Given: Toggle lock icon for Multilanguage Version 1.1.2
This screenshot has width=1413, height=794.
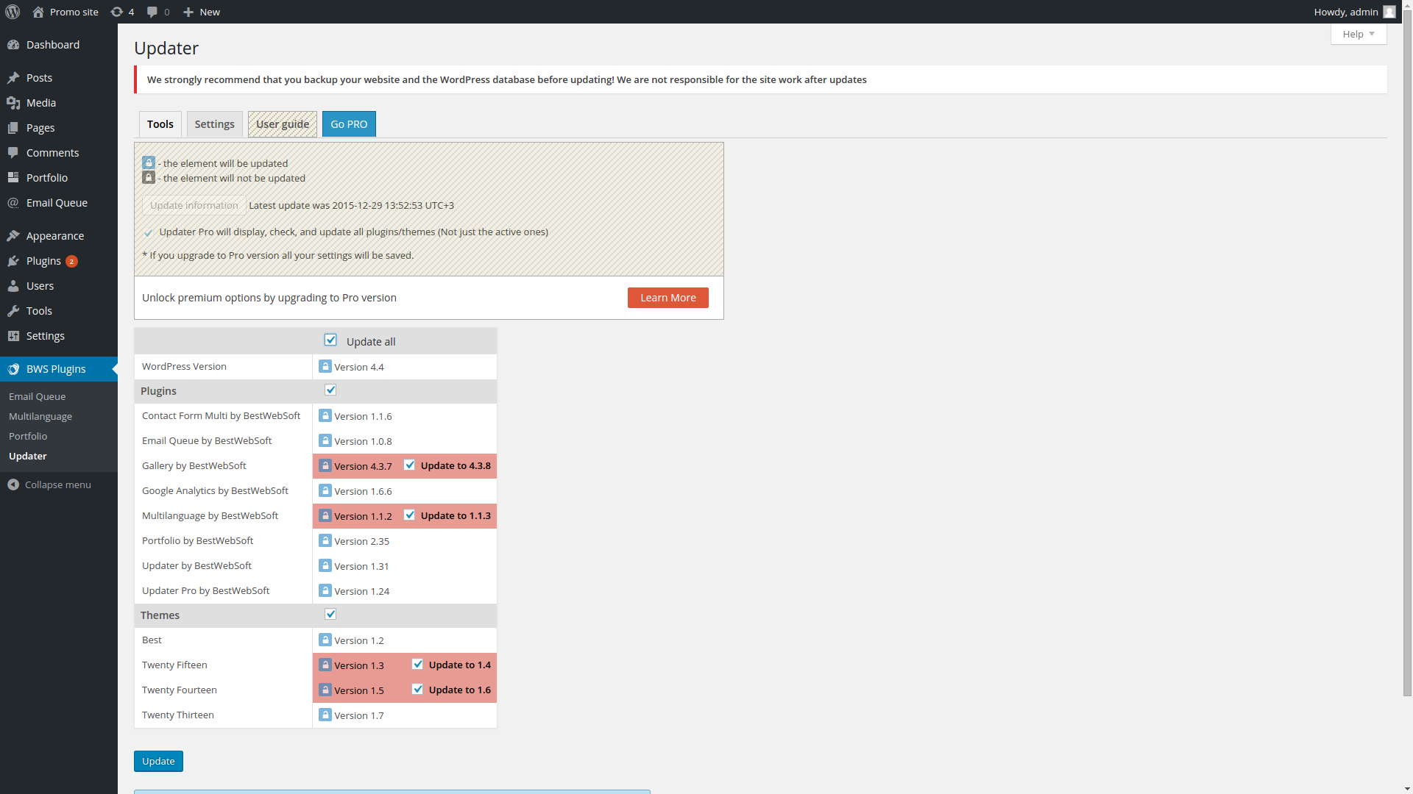Looking at the screenshot, I should pyautogui.click(x=325, y=515).
